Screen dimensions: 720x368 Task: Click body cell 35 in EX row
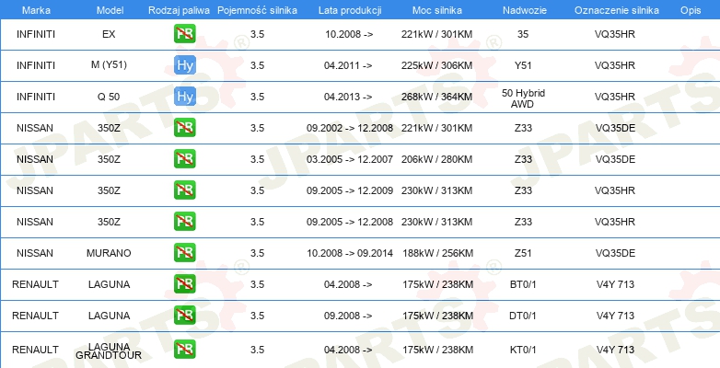[523, 34]
